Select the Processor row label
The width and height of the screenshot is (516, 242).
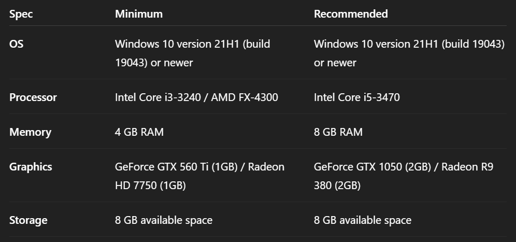pos(33,97)
